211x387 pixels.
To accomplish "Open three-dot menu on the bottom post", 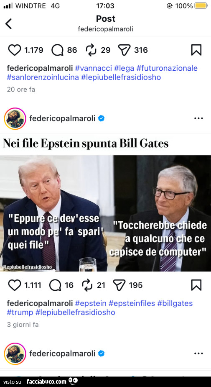I will tap(198, 354).
